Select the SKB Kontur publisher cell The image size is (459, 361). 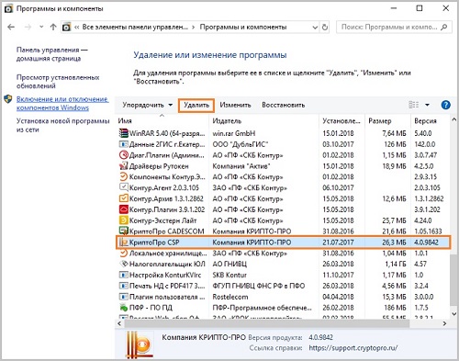[229, 275]
